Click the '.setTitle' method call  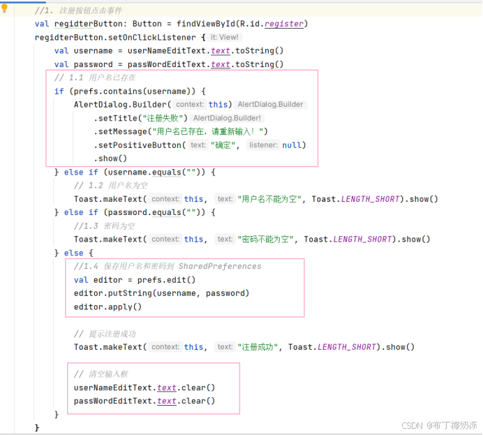(x=115, y=118)
